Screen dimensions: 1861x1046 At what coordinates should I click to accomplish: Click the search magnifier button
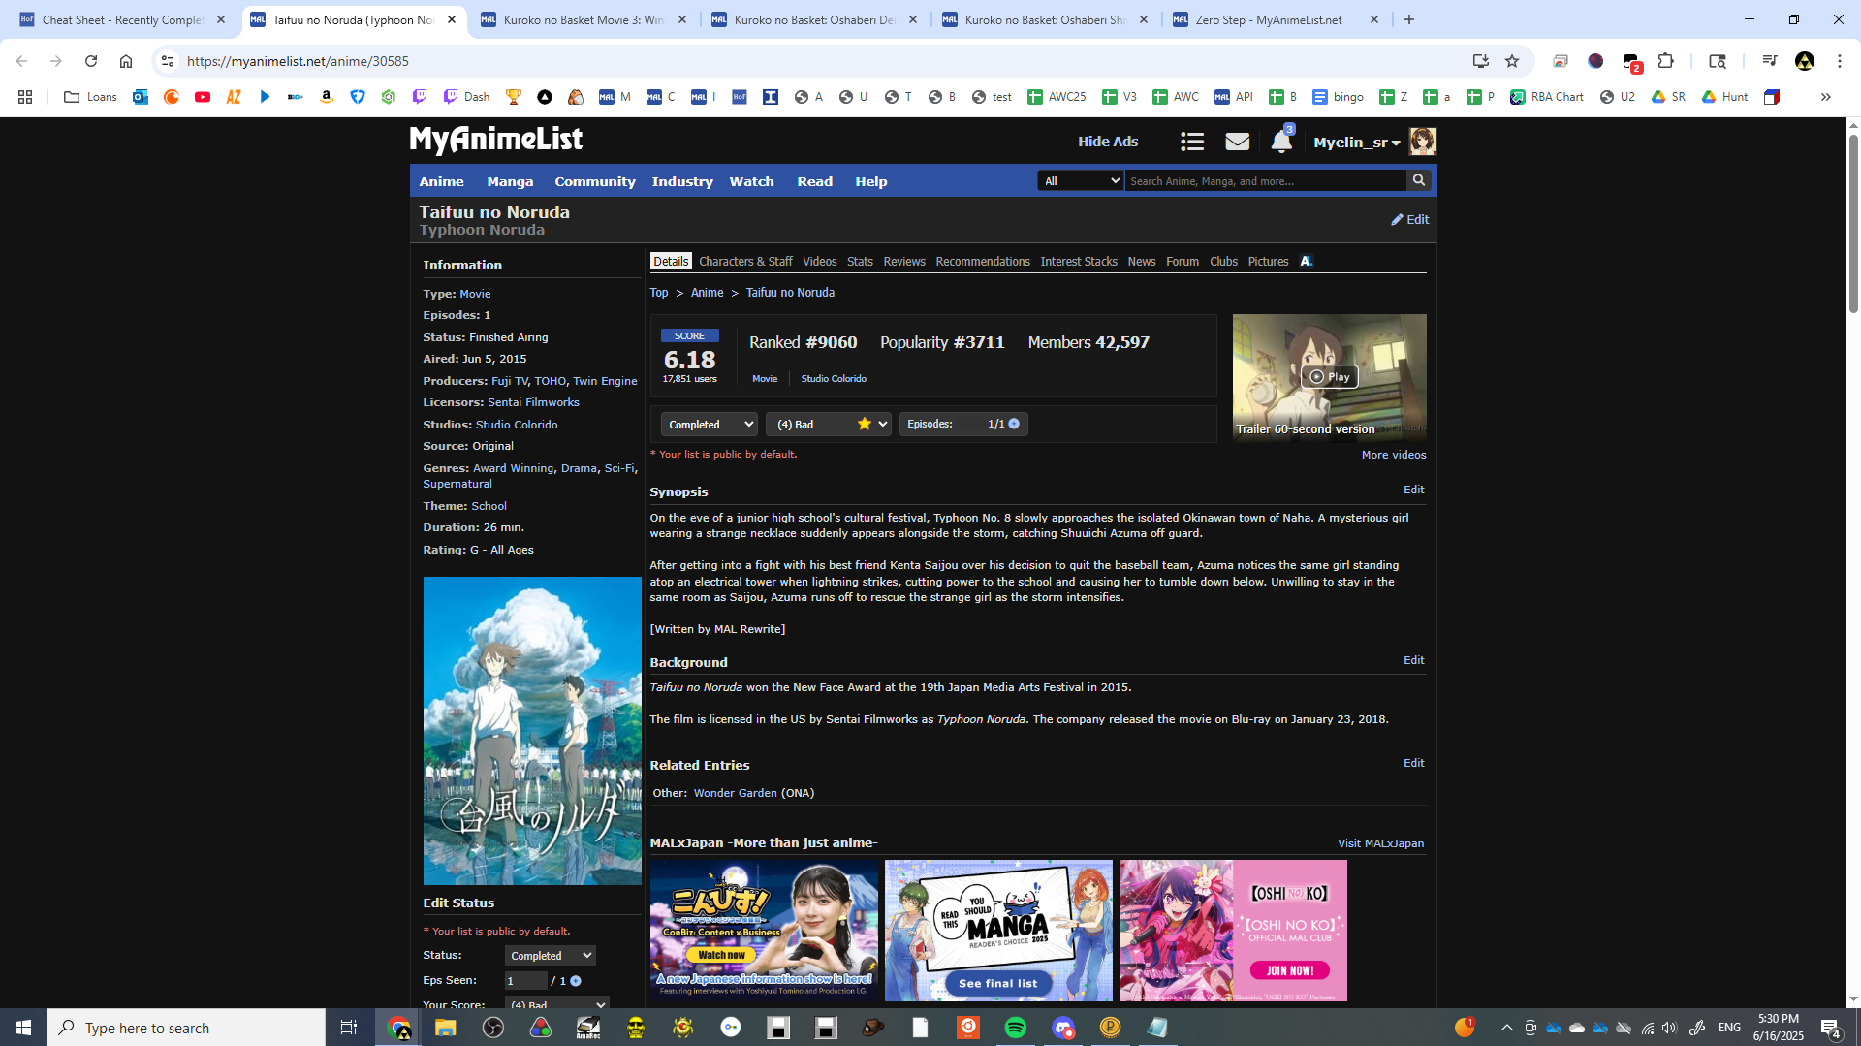pos(1419,180)
